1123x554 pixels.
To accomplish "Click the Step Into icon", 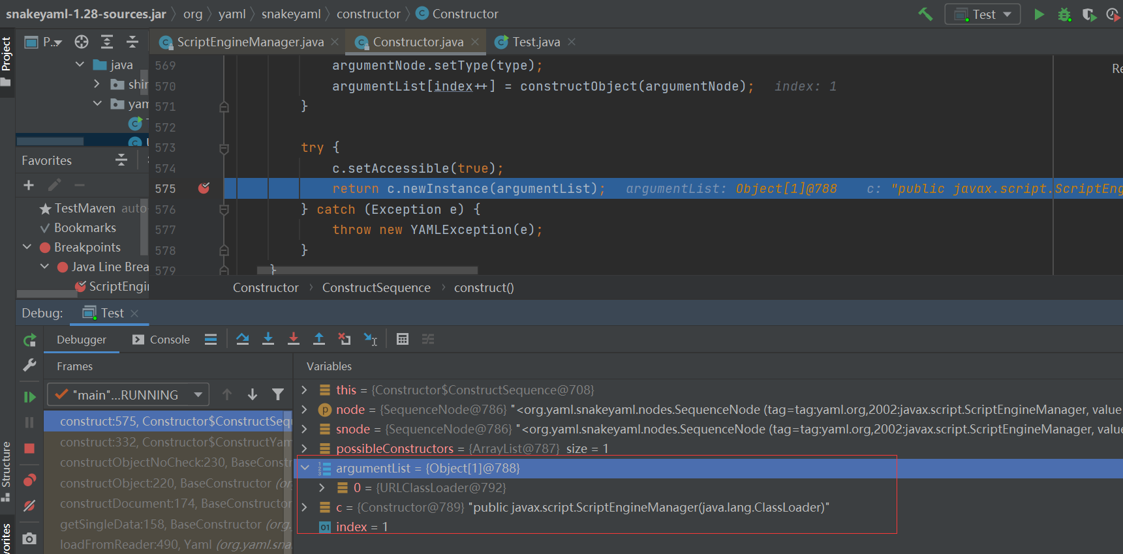I will [268, 339].
